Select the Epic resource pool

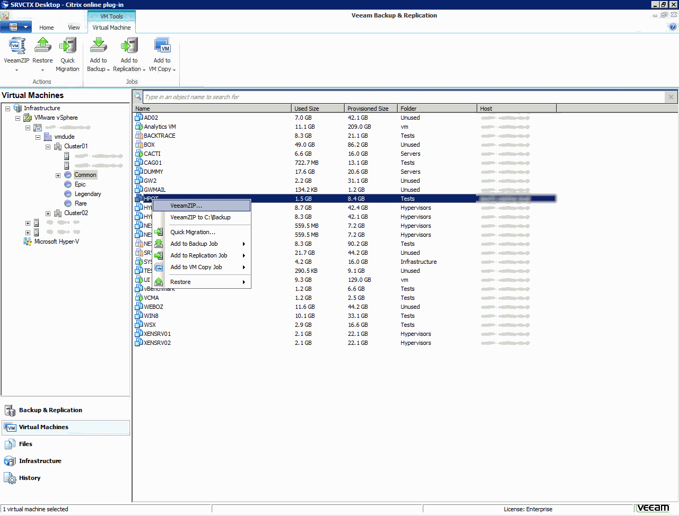tap(80, 184)
